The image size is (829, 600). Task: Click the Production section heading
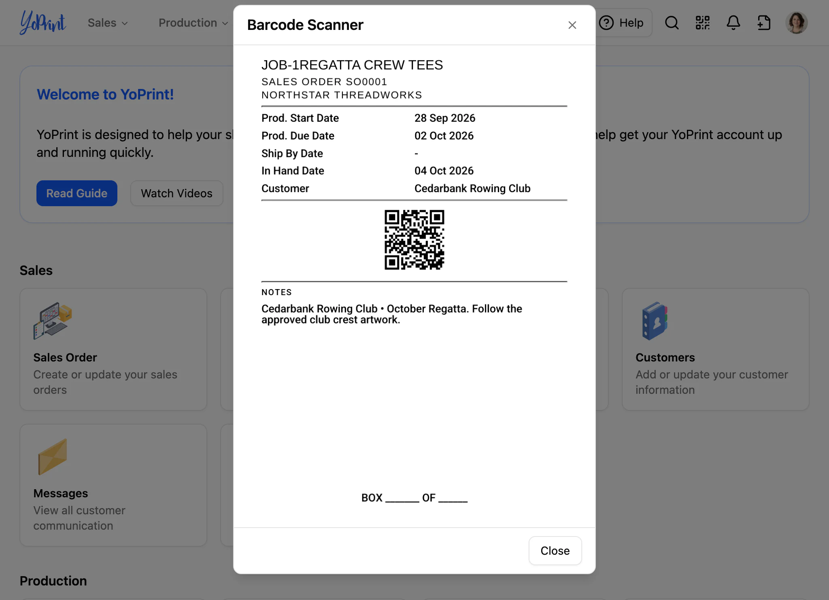(x=53, y=581)
